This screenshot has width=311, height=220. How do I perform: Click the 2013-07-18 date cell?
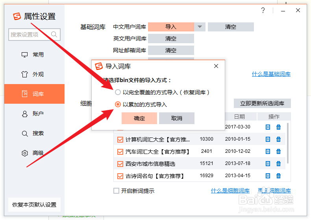pyautogui.click(x=238, y=163)
